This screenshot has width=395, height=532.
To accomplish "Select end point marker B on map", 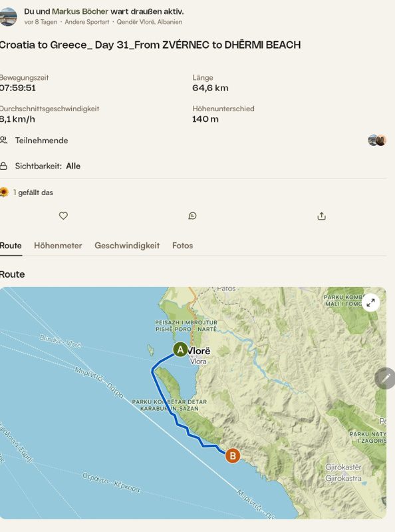I will (233, 455).
